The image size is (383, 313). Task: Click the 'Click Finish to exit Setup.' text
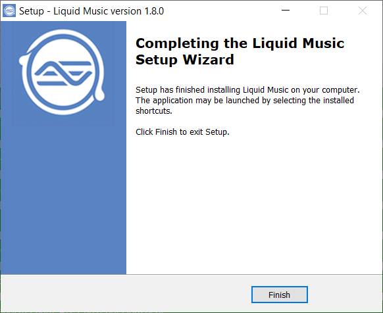tap(182, 132)
